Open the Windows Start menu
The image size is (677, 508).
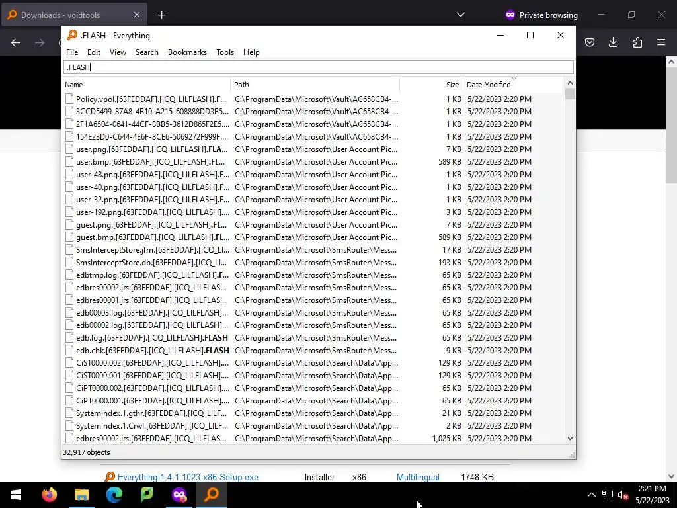click(x=16, y=495)
